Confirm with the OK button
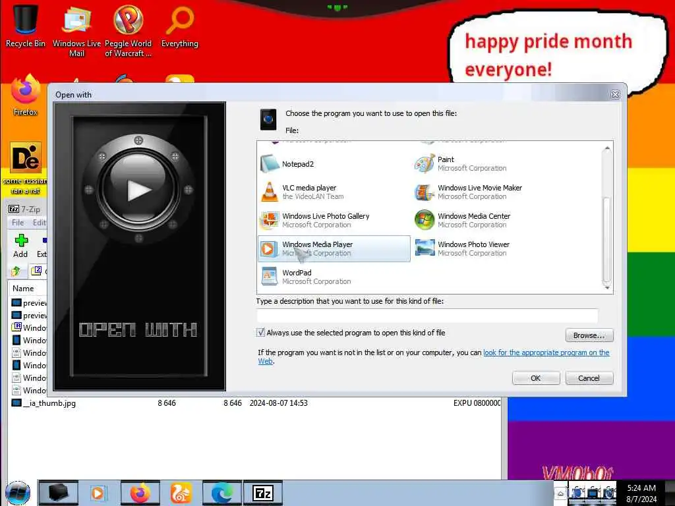The height and width of the screenshot is (506, 675). 535,378
